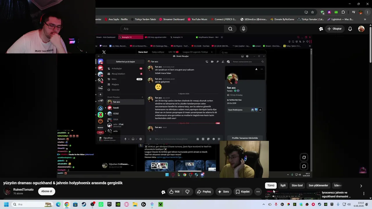Open Opera GX from the taskbar
Screen dimensions: 372x209
[126, 204]
